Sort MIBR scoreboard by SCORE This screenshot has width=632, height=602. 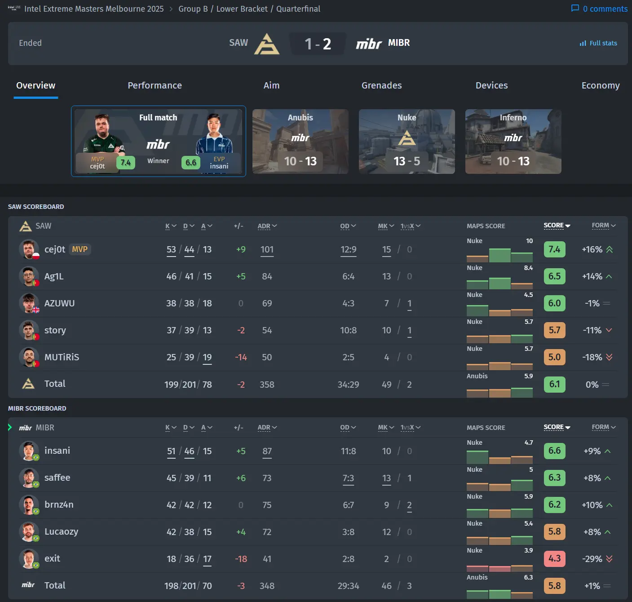[557, 427]
